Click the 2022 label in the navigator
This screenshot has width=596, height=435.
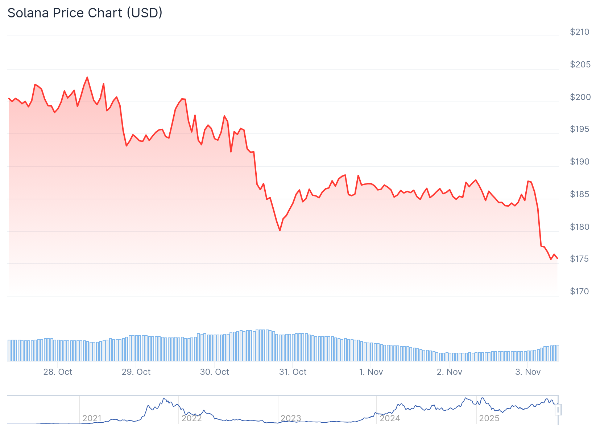click(x=191, y=418)
